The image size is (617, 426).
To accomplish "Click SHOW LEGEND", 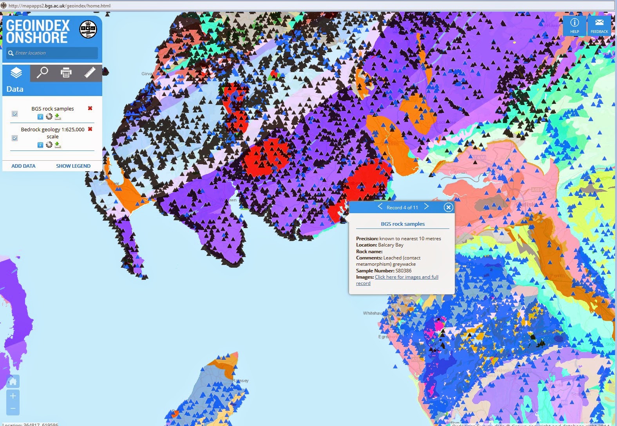I will tap(73, 166).
